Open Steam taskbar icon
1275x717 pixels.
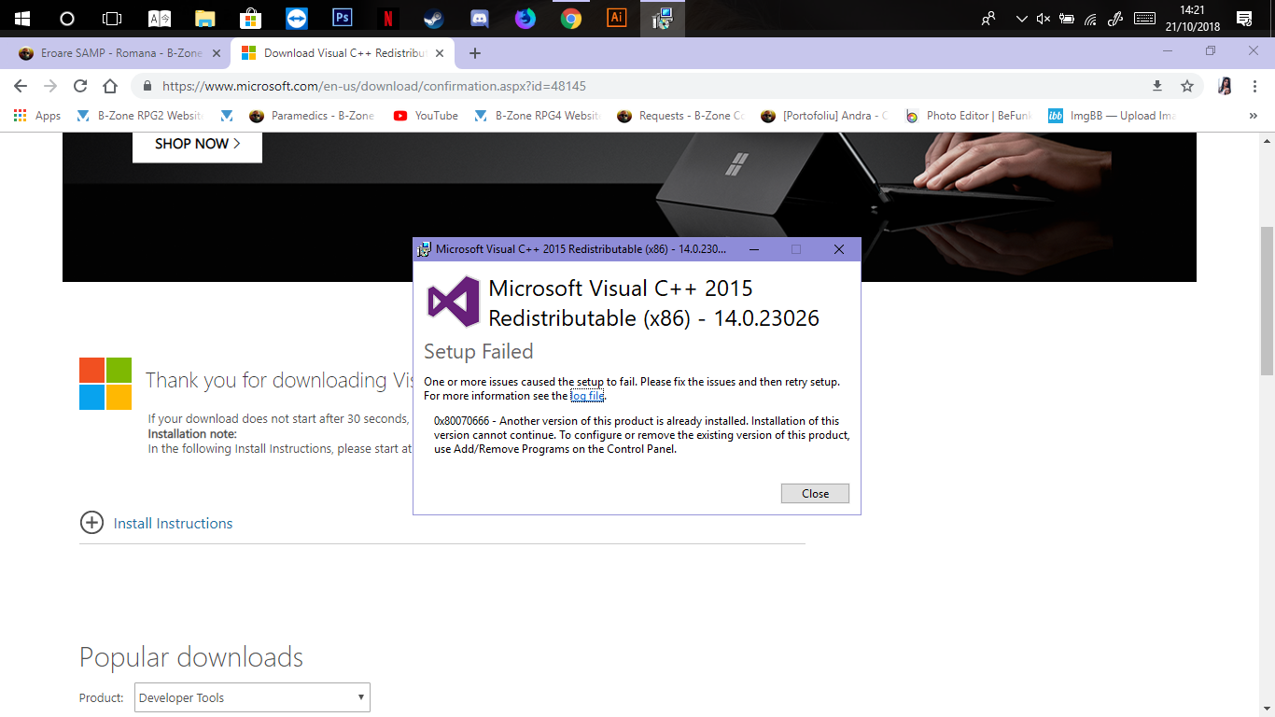[434, 18]
